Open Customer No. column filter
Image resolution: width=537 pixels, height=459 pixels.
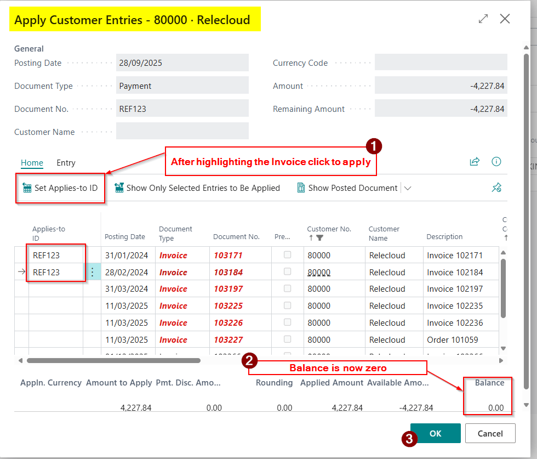(x=320, y=237)
